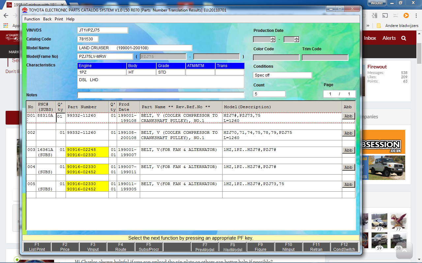Viewport: 422px width, 263px height.
Task: Click PNC number 88310A
Action: point(45,116)
